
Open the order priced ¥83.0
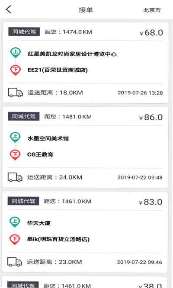click(x=85, y=232)
